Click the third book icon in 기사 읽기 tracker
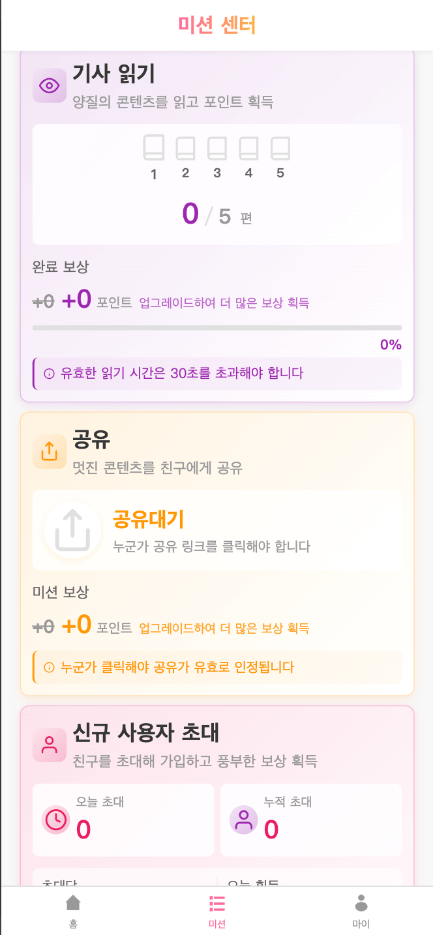The image size is (433, 935). (216, 149)
